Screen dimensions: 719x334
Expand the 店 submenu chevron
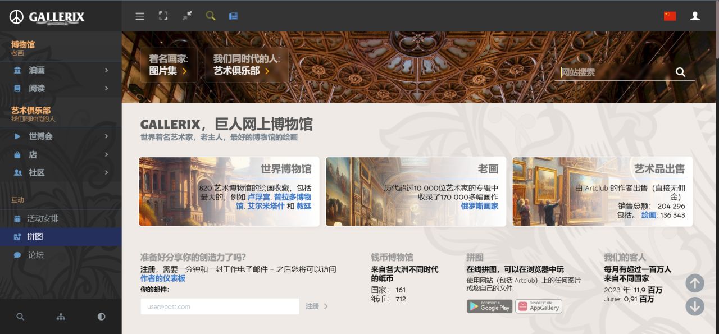click(106, 154)
